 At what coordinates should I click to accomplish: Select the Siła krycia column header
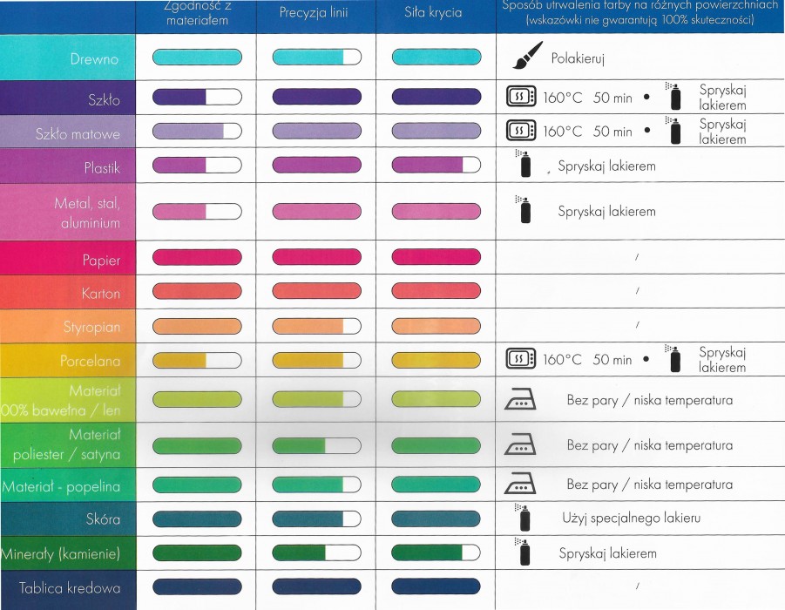pos(433,12)
